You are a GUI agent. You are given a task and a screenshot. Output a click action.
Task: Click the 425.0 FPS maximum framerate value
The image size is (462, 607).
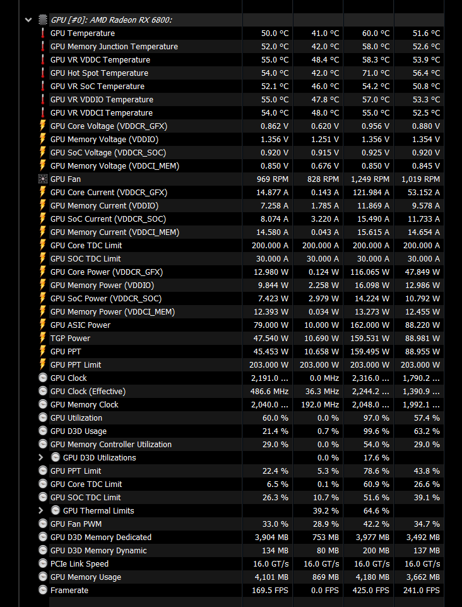coord(370,591)
